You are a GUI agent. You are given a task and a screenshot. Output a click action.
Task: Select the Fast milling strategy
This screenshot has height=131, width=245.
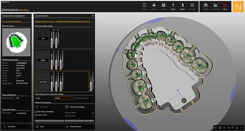click(43, 38)
